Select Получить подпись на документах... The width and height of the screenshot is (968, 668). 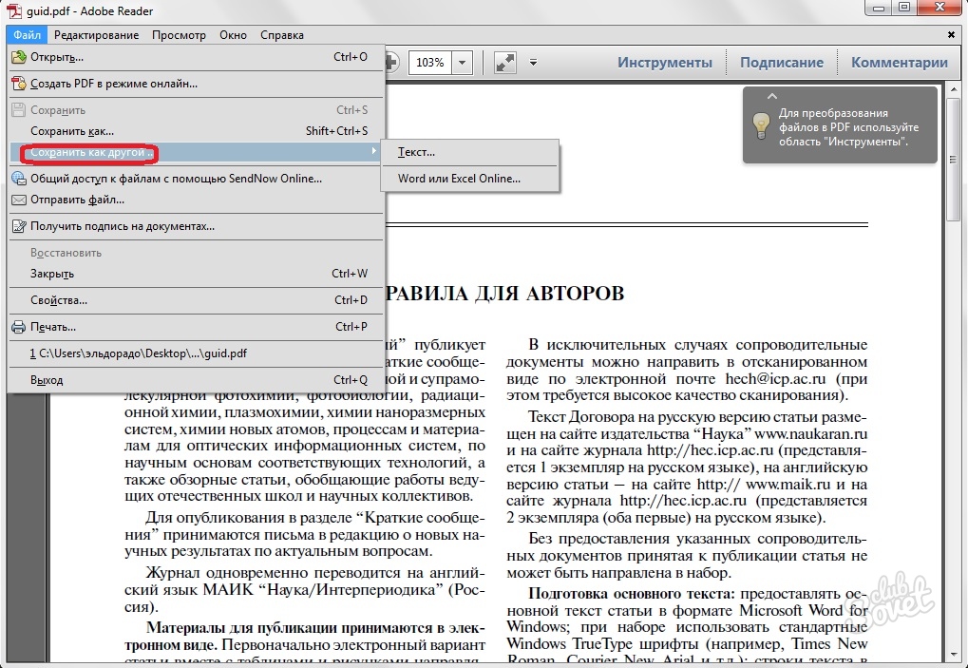(x=195, y=226)
